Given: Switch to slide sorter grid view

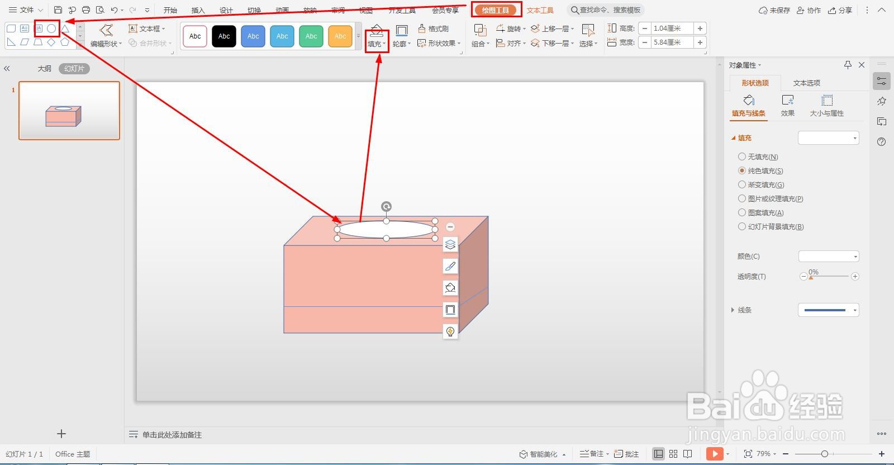Looking at the screenshot, I should (673, 454).
